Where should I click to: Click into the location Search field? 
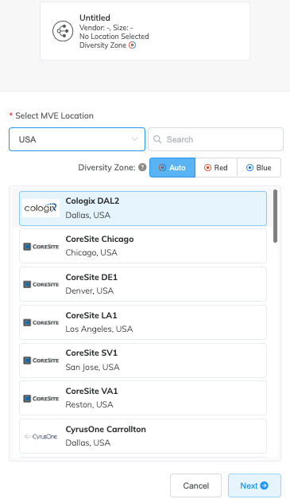pyautogui.click(x=215, y=139)
